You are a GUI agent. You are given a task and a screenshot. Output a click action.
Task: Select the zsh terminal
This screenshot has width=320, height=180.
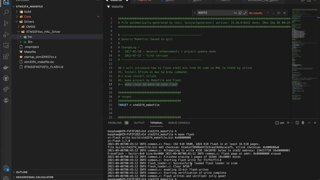[x=279, y=122]
